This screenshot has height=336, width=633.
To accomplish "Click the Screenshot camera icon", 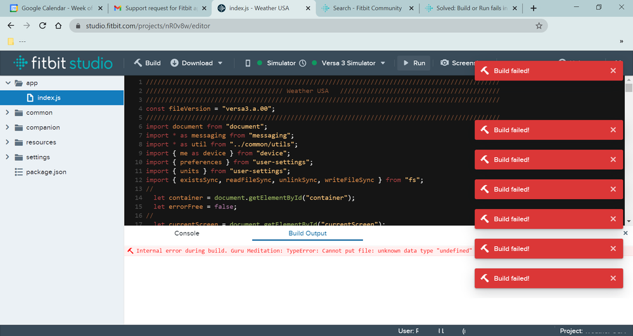I will 445,63.
